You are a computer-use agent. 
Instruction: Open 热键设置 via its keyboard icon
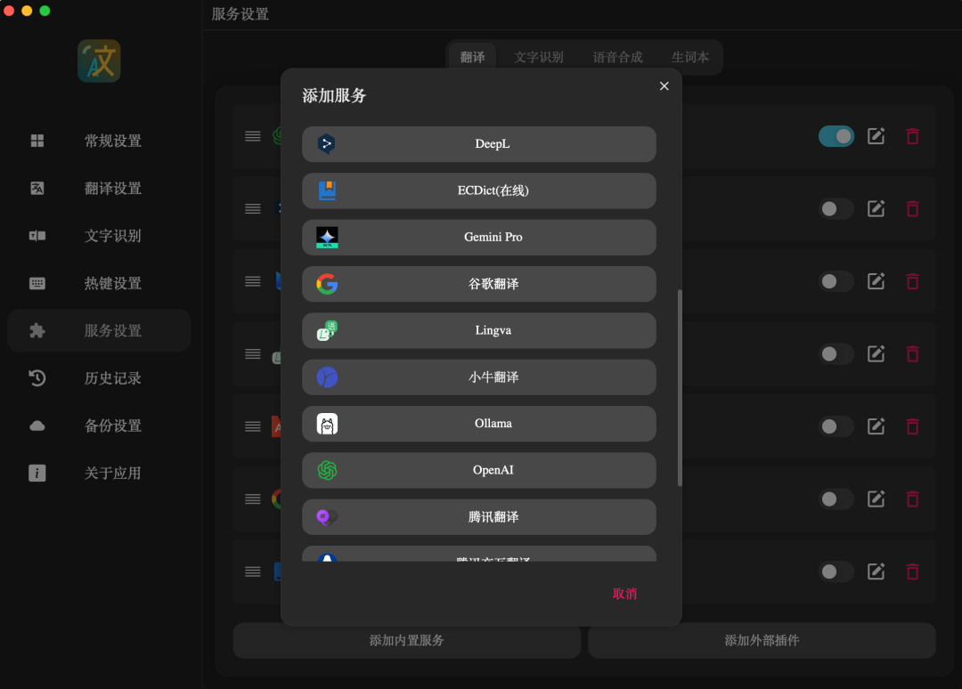tap(37, 283)
